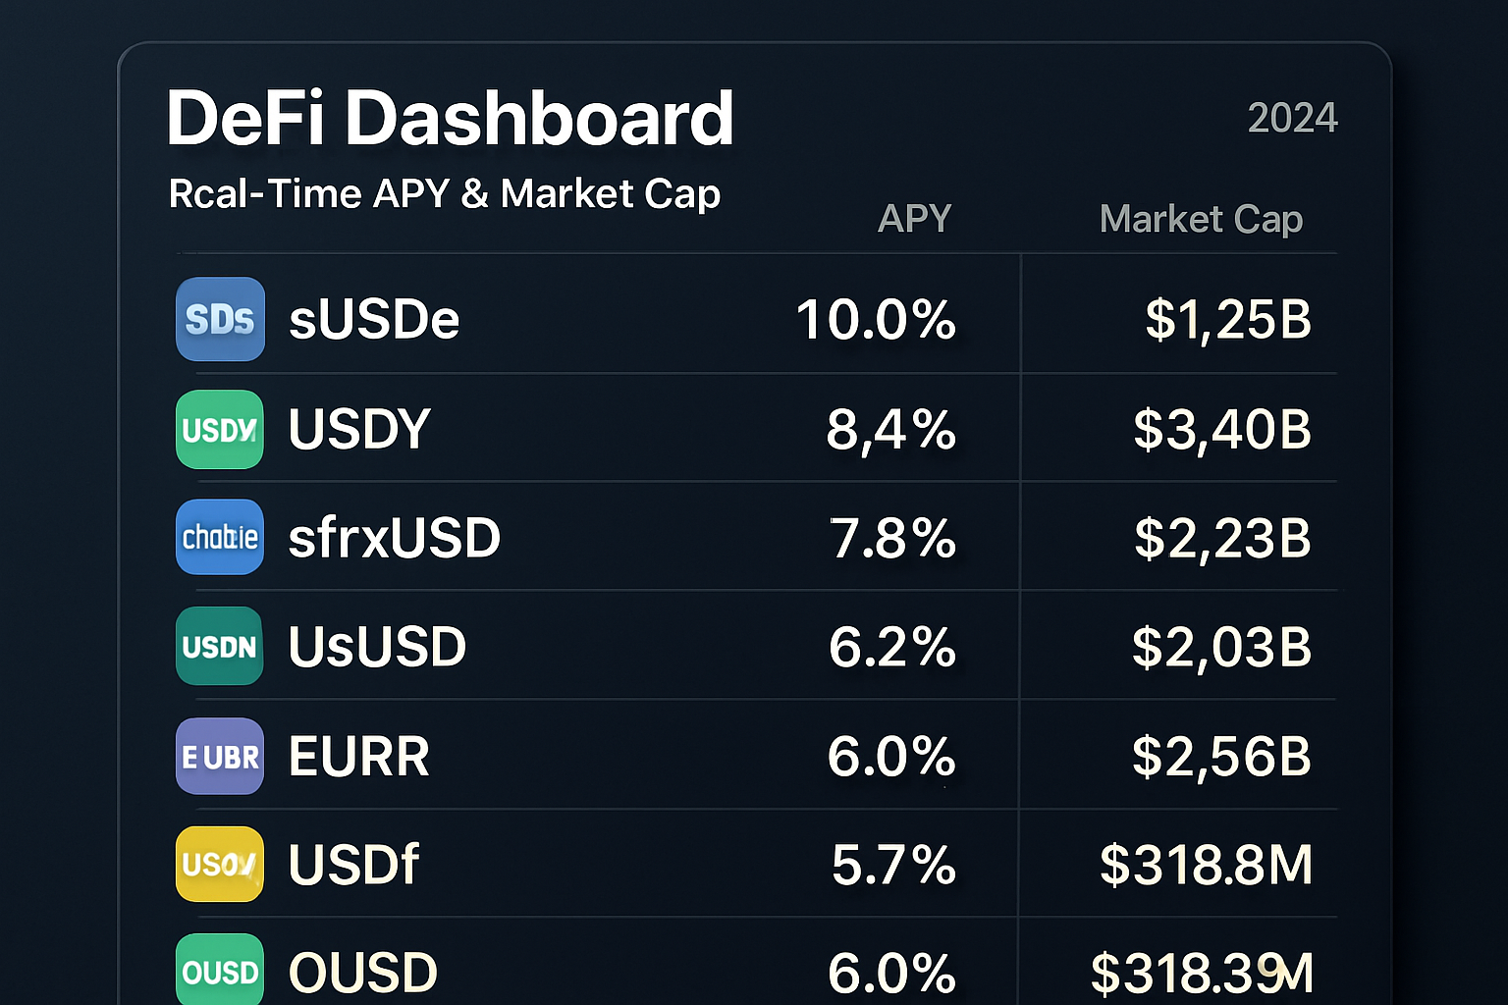Click the EURR token name
Viewport: 1508px width, 1005px height.
coord(359,756)
